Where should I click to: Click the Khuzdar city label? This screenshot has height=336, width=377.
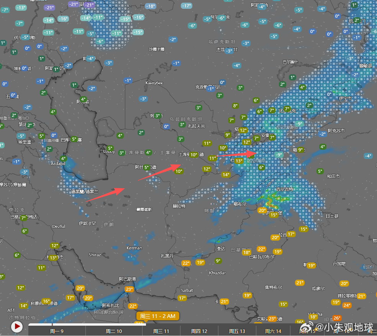click(217, 273)
